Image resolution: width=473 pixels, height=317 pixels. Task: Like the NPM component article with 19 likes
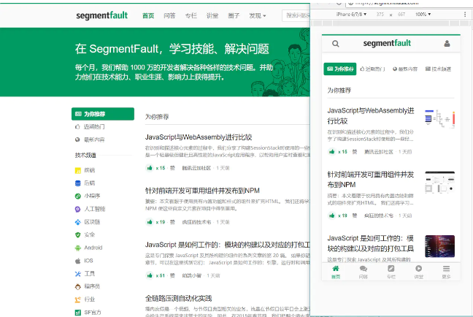pos(150,221)
